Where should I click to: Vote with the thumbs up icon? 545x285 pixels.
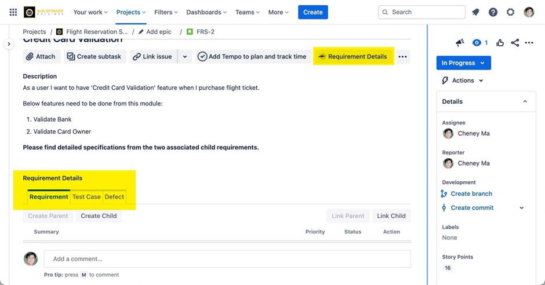click(500, 43)
